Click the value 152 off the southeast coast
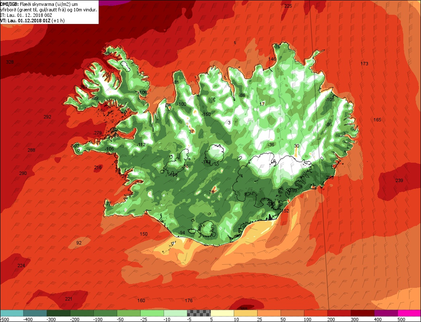The width and height of the screenshot is (421, 322). [x=285, y=211]
